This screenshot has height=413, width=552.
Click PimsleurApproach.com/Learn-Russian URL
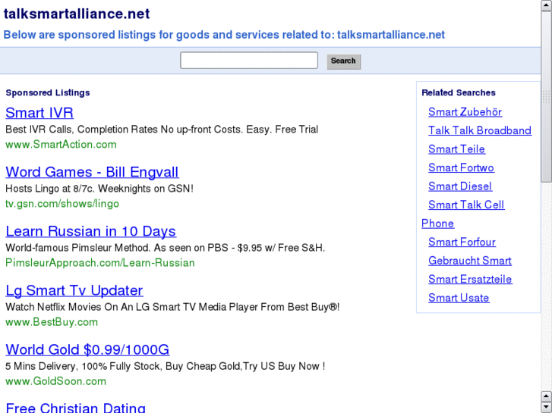pyautogui.click(x=100, y=263)
